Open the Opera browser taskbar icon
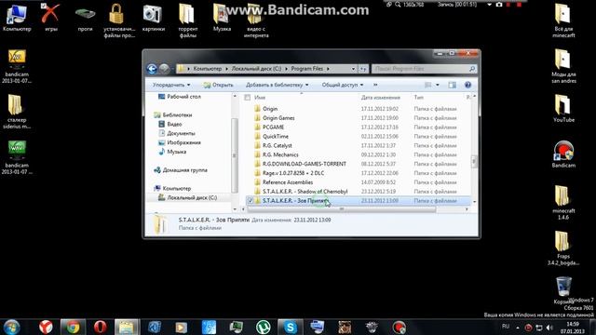This screenshot has width=596, height=335. pyautogui.click(x=101, y=327)
